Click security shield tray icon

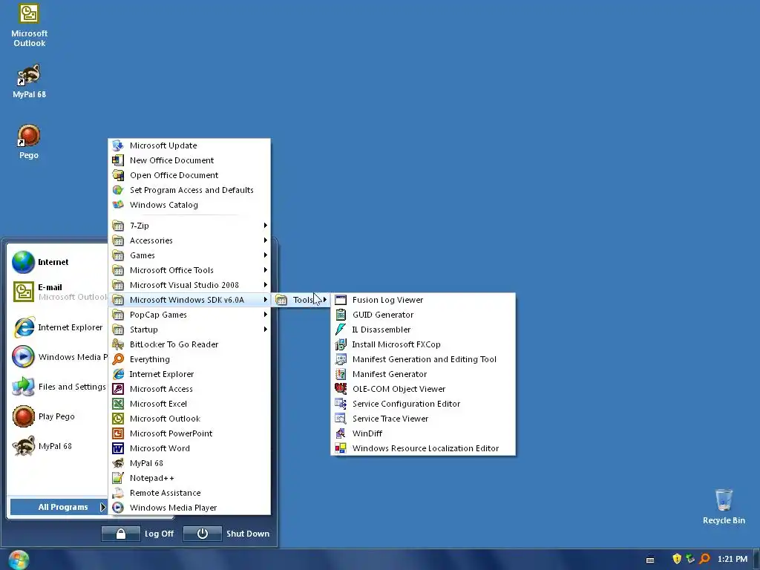677,560
